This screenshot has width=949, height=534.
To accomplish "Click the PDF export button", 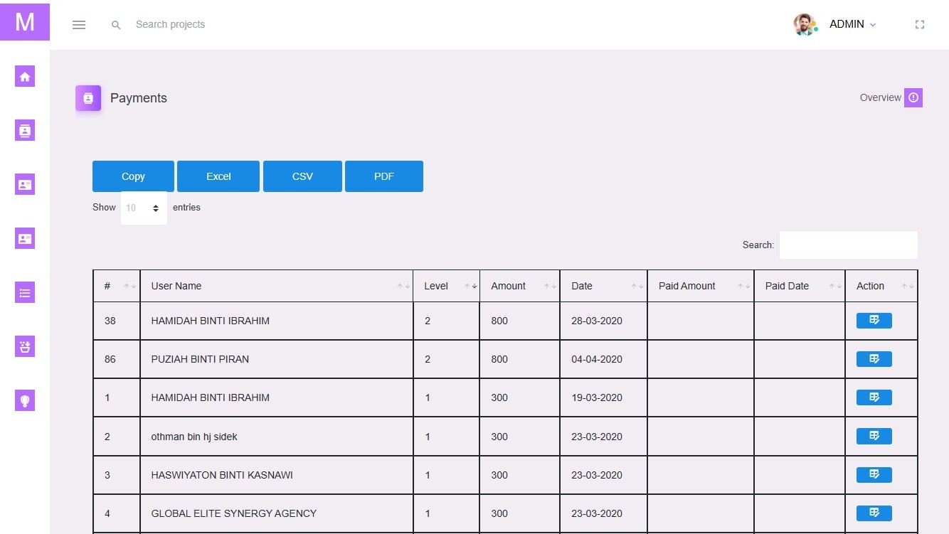I will click(x=384, y=176).
